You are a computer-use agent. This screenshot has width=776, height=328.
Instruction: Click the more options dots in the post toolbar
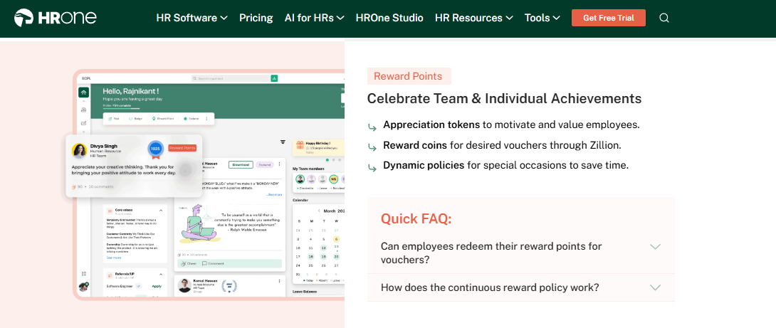click(x=206, y=119)
